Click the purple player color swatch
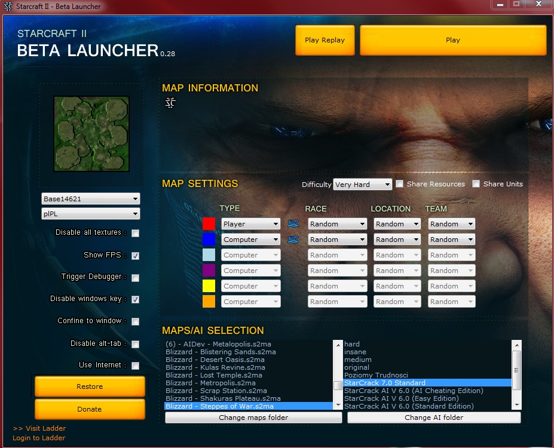This screenshot has width=554, height=448. click(209, 271)
